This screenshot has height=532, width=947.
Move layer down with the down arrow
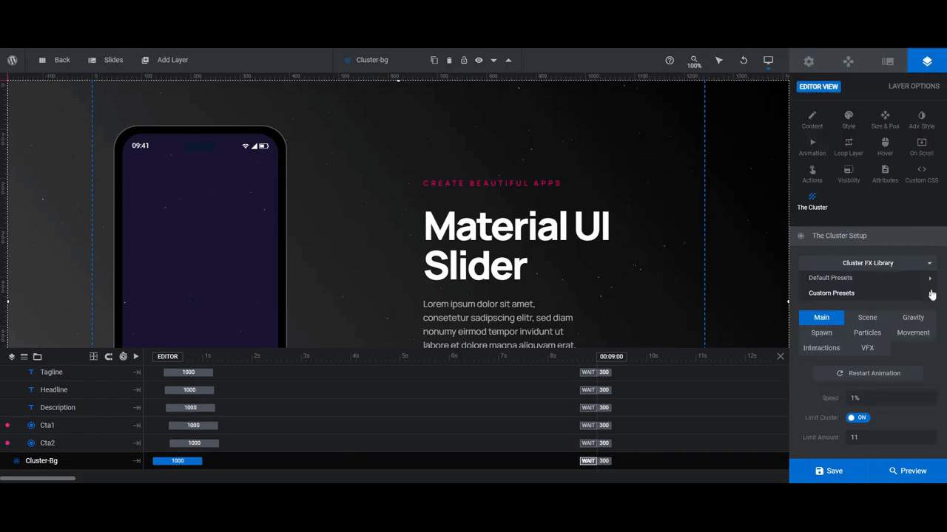click(x=493, y=60)
